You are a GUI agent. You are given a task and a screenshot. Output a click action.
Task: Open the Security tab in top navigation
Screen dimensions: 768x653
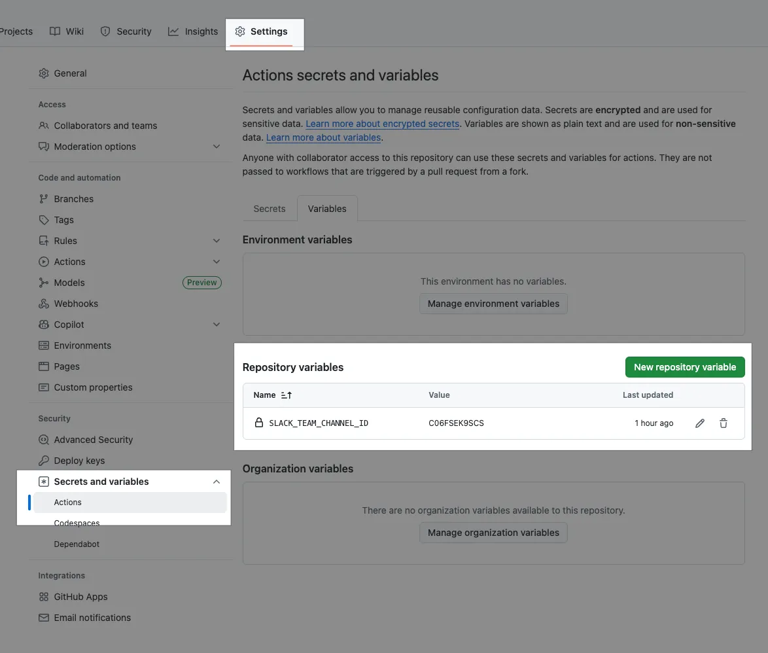pyautogui.click(x=126, y=31)
